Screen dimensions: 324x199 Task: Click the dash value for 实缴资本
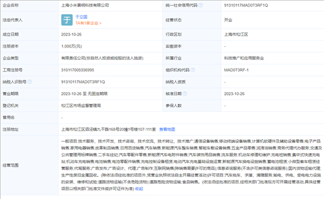click(x=225, y=46)
